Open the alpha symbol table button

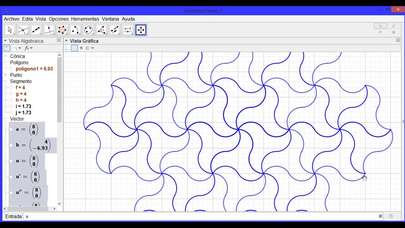(380, 216)
